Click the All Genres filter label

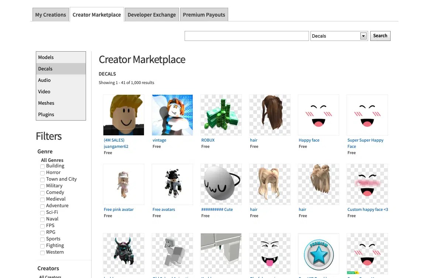coord(52,160)
